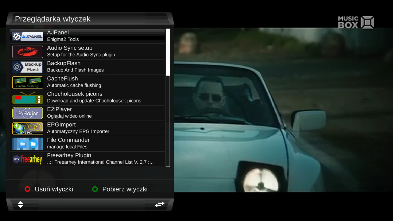Click the CacheFlush memory icon
393x221 pixels.
point(28,83)
